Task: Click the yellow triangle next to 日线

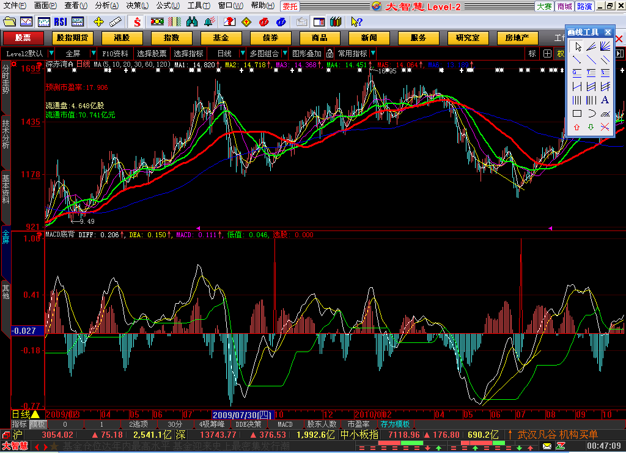Action: tap(35, 414)
